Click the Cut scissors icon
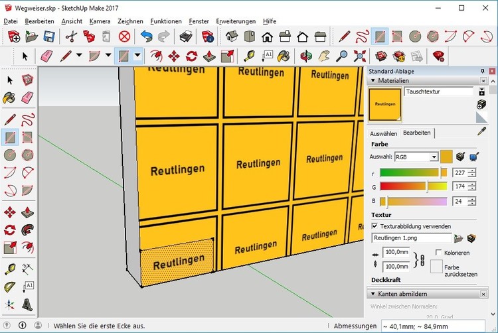Viewport: 498px width, 333px height. click(x=71, y=36)
